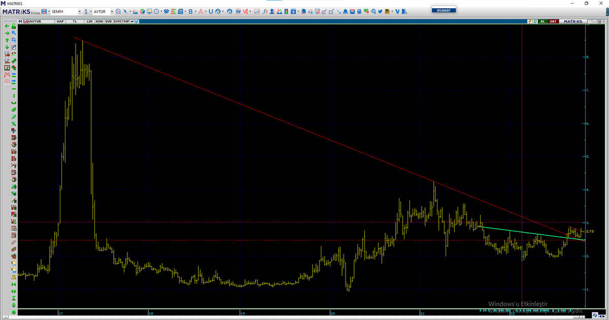Select the pencil edit drawing tool
609x320 pixels.
[14, 47]
